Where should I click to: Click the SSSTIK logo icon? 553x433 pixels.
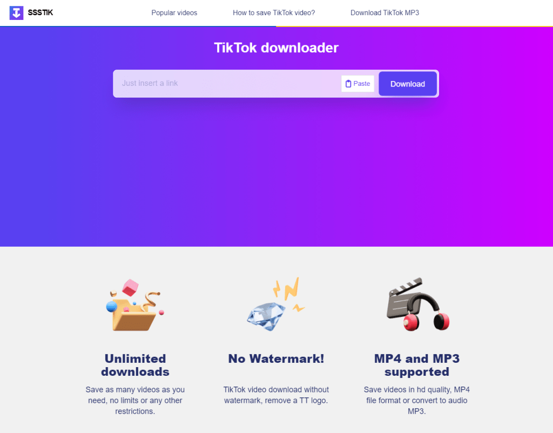(16, 13)
